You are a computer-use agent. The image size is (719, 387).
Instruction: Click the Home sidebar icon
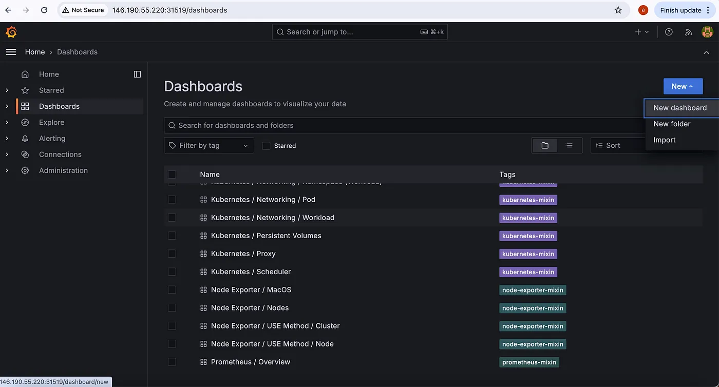(25, 74)
